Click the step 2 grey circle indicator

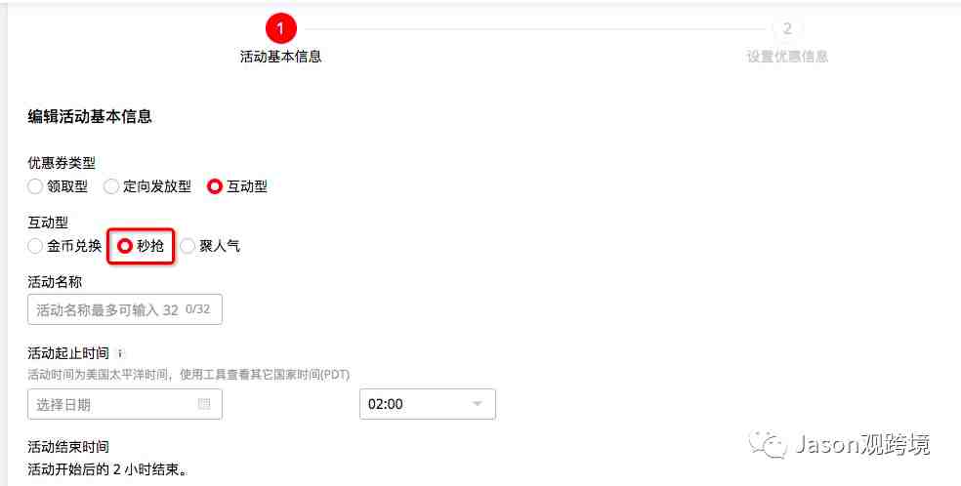click(x=787, y=28)
